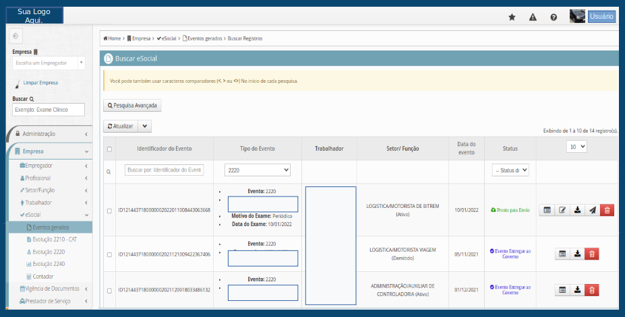Download icon for the 01/12/2021 event
625x317 pixels.
click(x=577, y=290)
